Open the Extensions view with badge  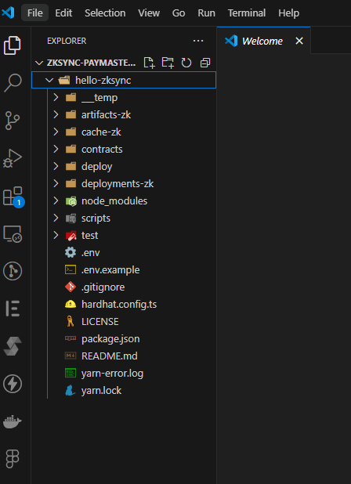coord(13,197)
